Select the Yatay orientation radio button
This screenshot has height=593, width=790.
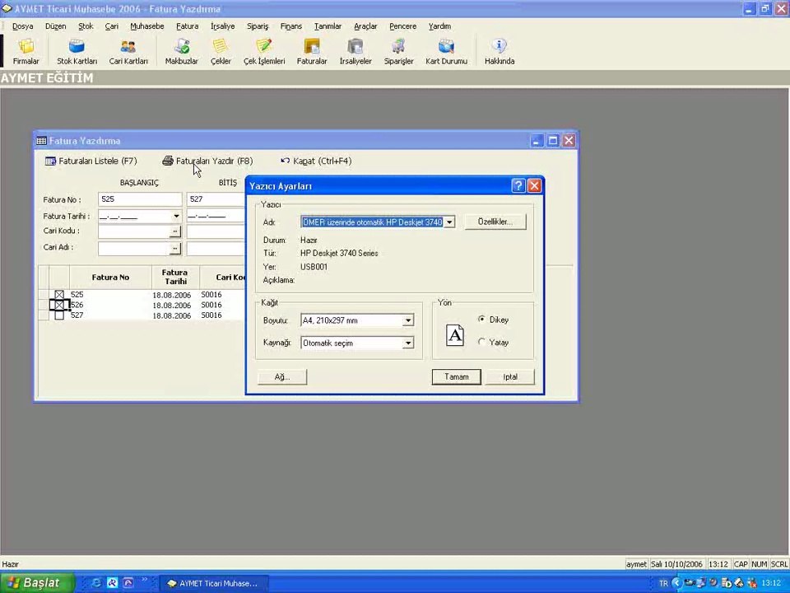point(481,343)
